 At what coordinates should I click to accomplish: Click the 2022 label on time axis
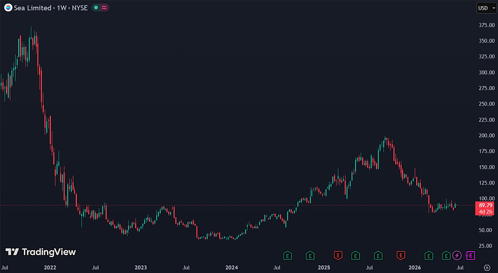click(x=50, y=267)
